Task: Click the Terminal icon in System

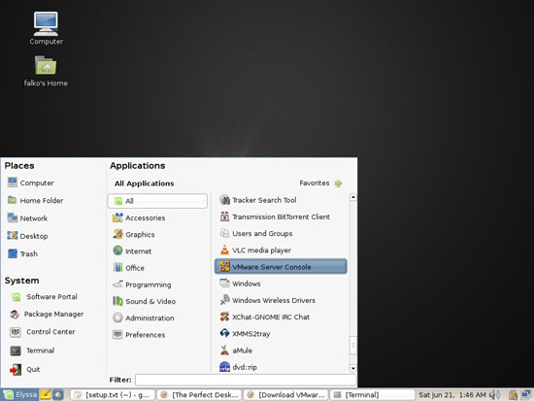Action: pyautogui.click(x=16, y=351)
